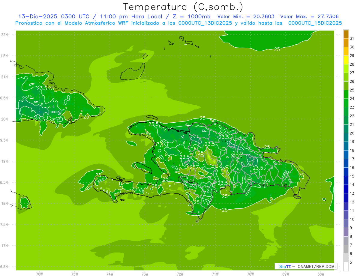Click the 22 contour label over Cuba

click(x=25, y=98)
